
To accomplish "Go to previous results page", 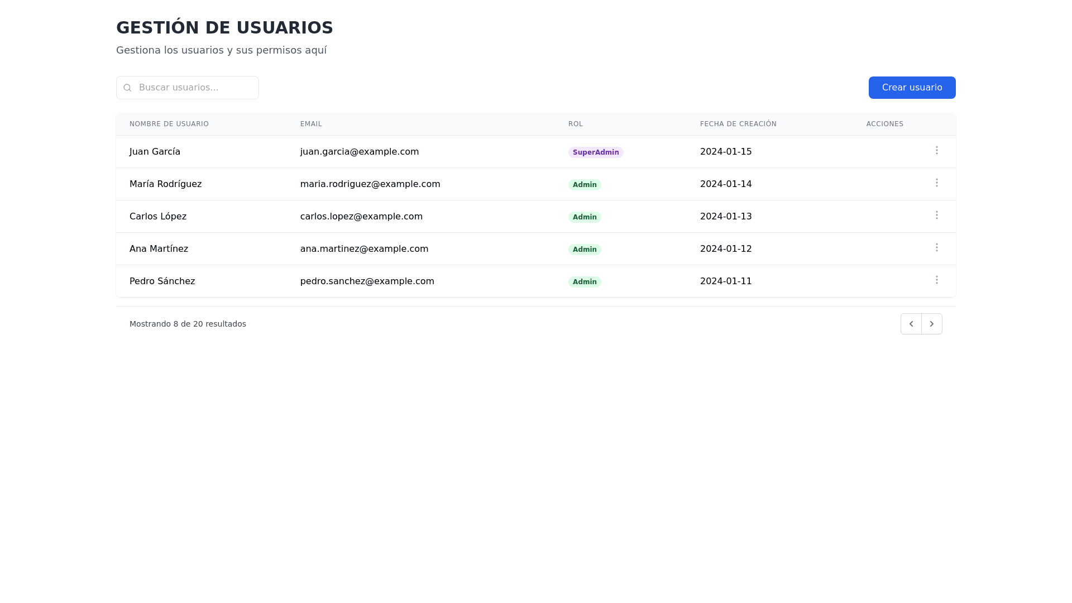I will point(911,324).
